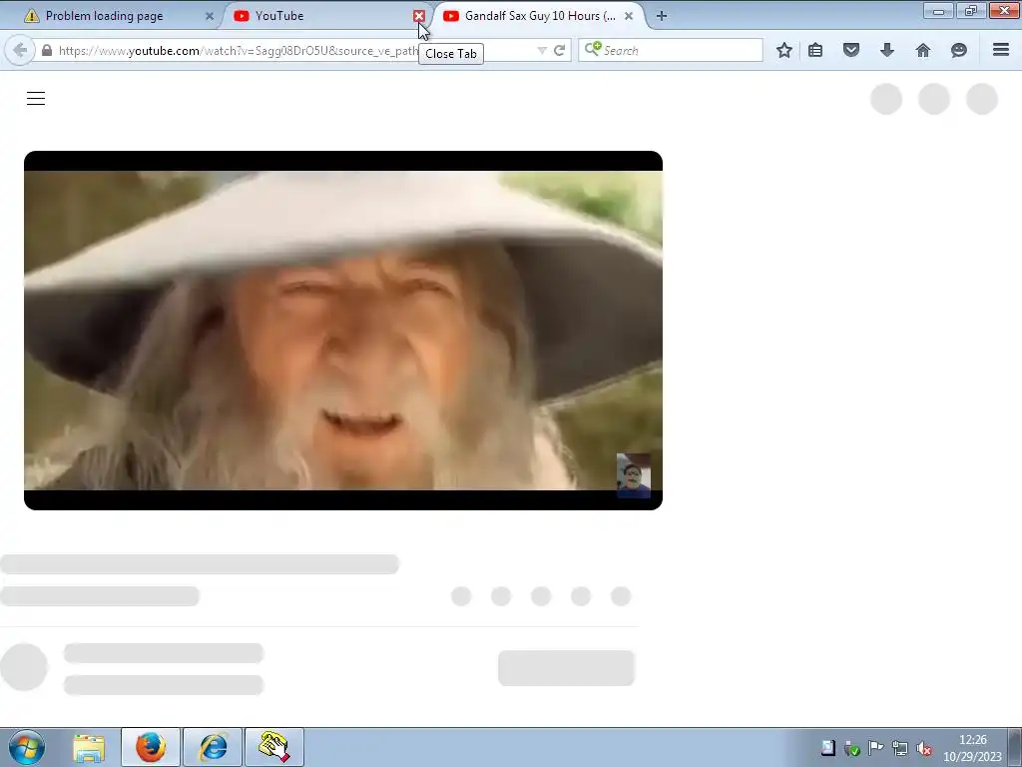Reload the current page
Viewport: 1022px width, 767px height.
pos(559,50)
